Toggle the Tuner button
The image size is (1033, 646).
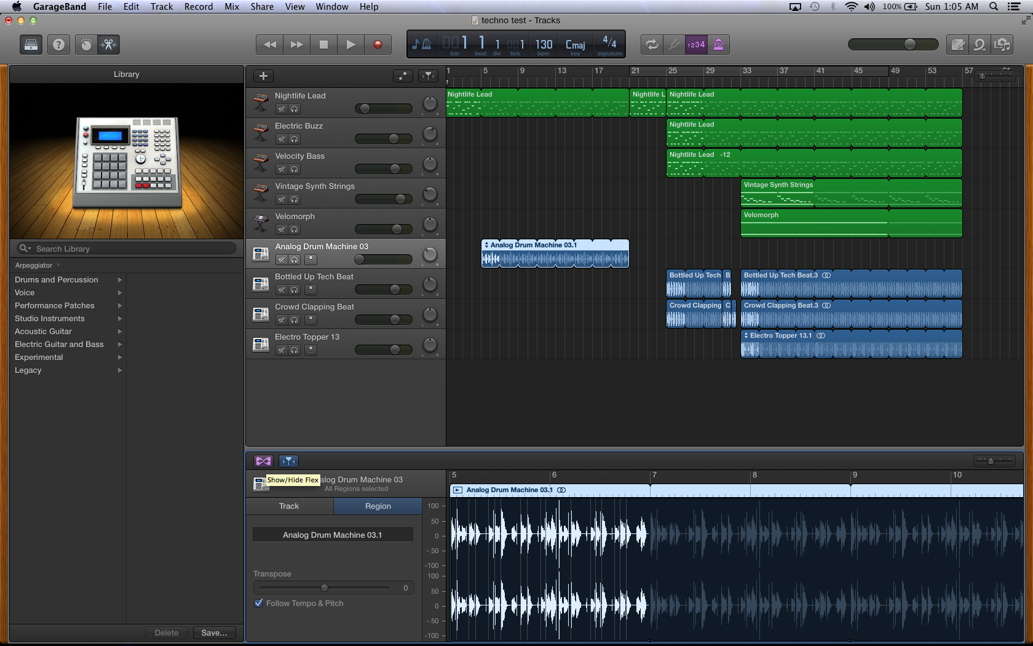[x=674, y=44]
